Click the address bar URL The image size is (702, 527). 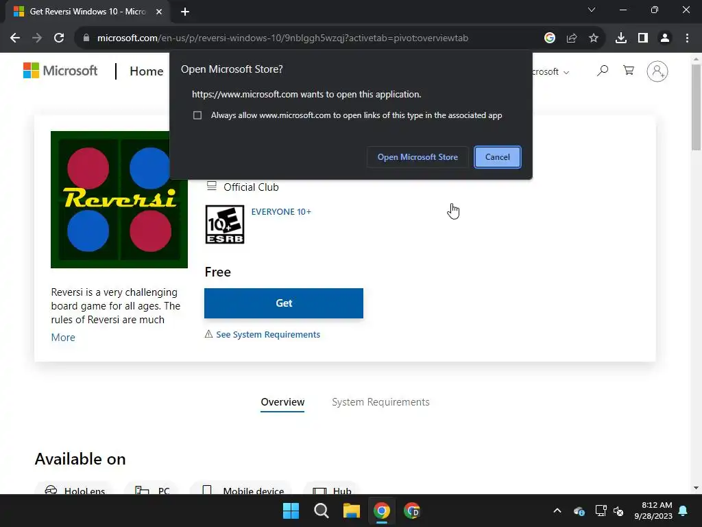tap(282, 38)
